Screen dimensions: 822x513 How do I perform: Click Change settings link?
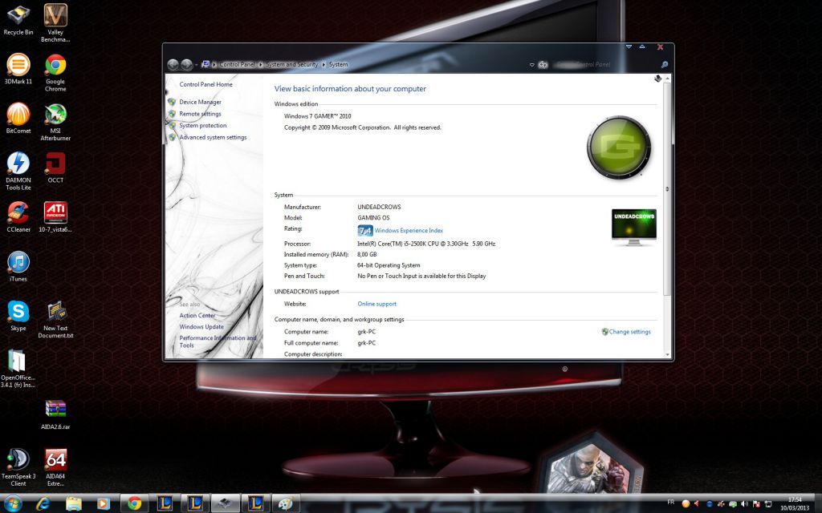click(x=629, y=332)
